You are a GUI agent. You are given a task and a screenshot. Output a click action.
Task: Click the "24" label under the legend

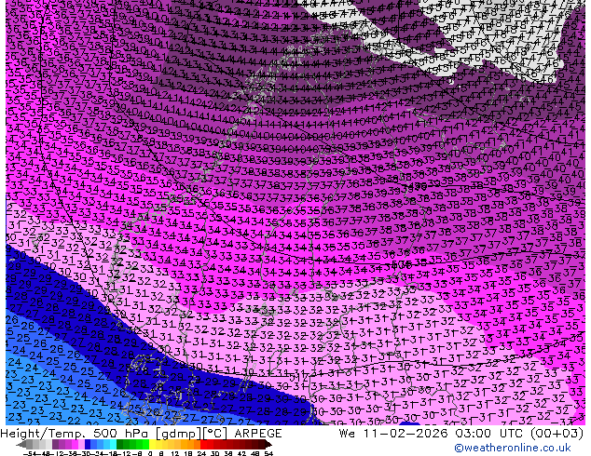tap(201, 453)
